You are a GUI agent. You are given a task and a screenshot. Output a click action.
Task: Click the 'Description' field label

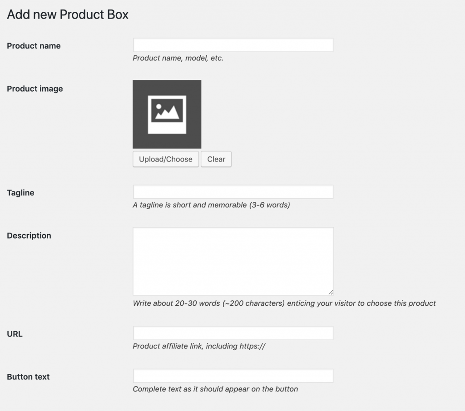29,236
